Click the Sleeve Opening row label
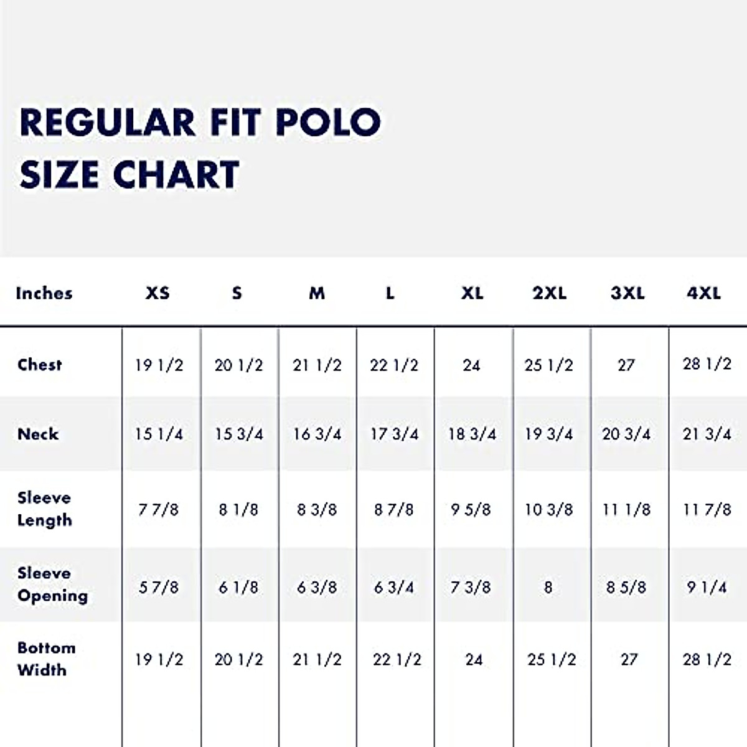Viewport: 747px width, 747px height. pos(52,585)
